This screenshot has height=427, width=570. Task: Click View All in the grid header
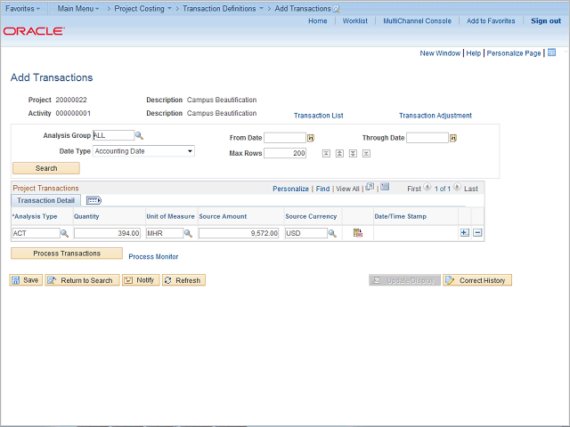[x=347, y=189]
